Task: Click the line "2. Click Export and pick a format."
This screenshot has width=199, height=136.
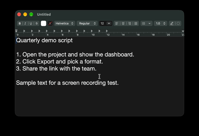Action: (59, 62)
